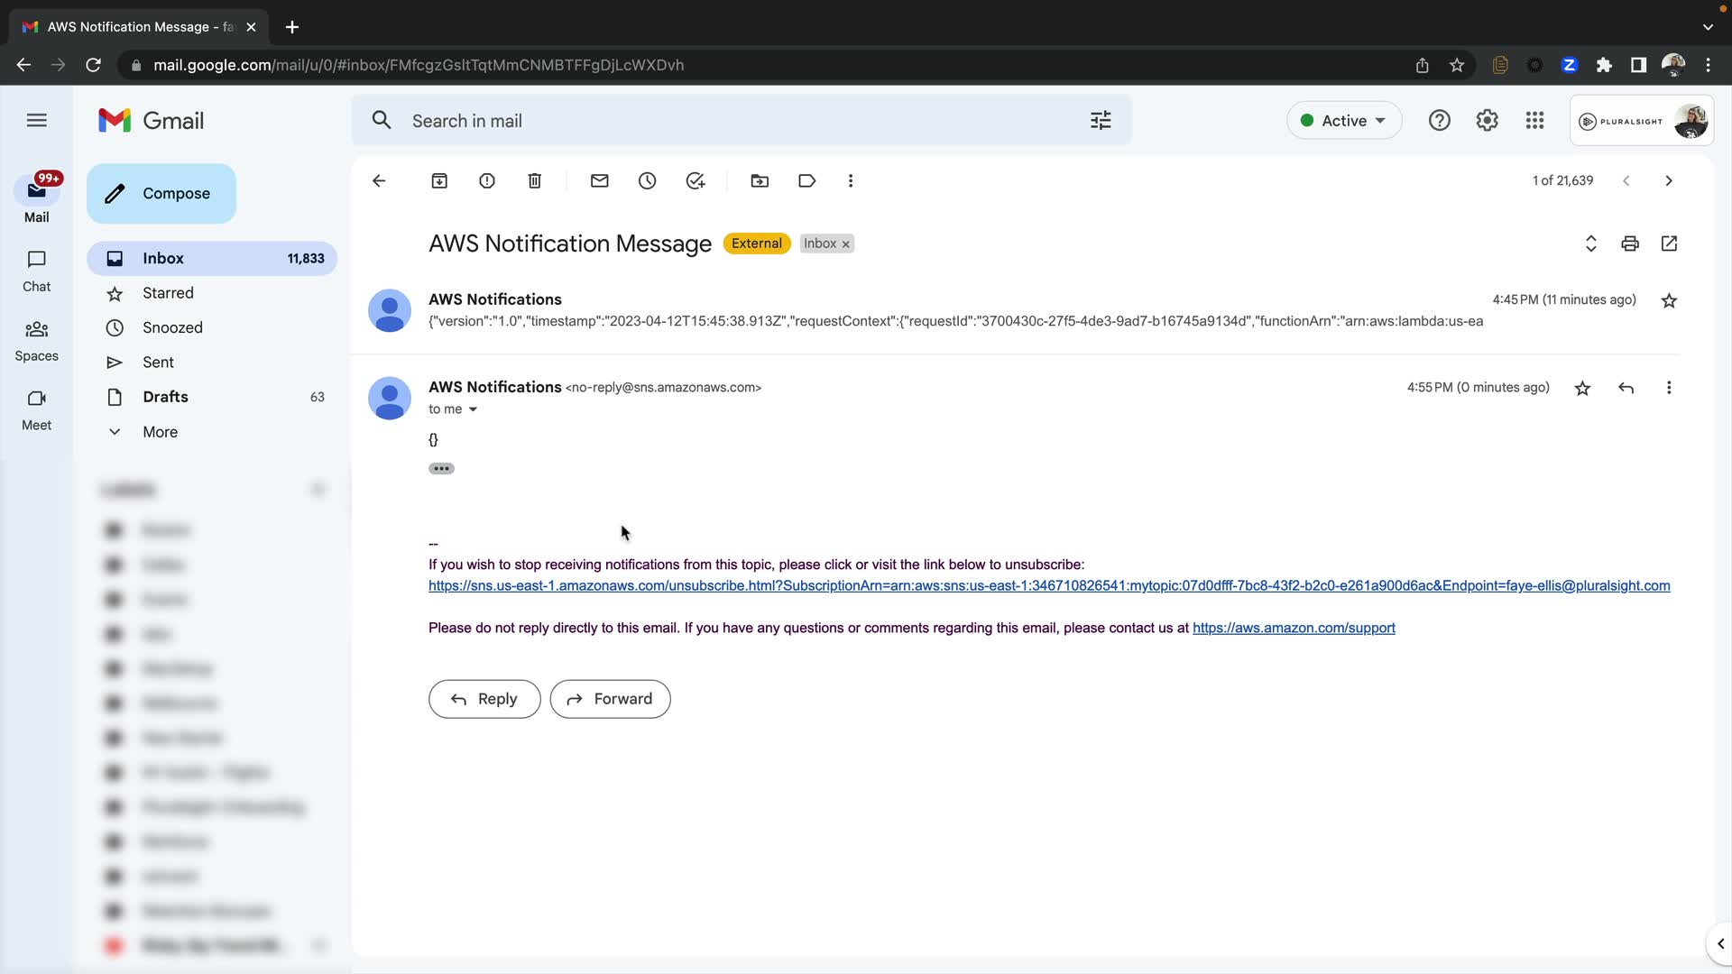
Task: Expand the More folders list
Action: [x=160, y=432]
